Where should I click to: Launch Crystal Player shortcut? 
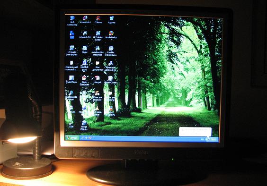[71, 79]
